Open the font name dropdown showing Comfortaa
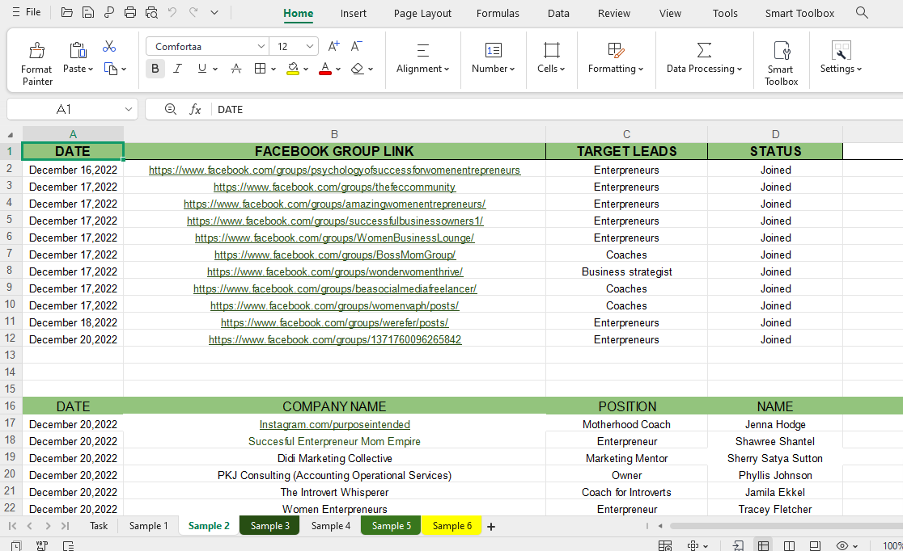Viewport: 903px width, 551px height. (206, 47)
